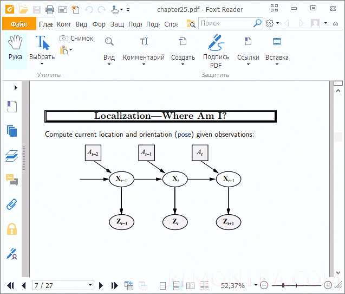This screenshot has width=345, height=294.
Task: Click the zoom slider handle
Action: pyautogui.click(x=283, y=285)
